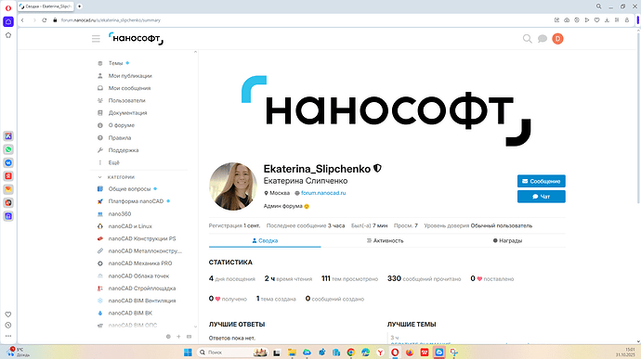Open the nanoCAD Механика PRO category
This screenshot has height=359, width=641.
139,263
